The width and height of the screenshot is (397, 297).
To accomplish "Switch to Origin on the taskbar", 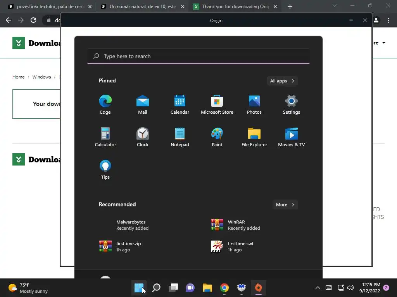I will coord(259,288).
